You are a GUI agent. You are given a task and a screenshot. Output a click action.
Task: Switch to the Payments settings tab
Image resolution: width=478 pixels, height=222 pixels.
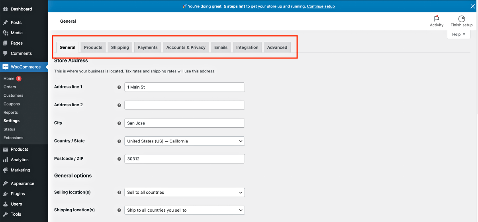147,47
